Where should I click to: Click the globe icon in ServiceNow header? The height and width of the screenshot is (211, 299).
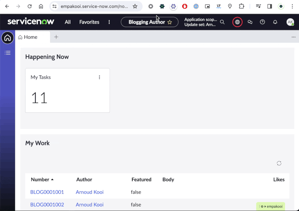(x=237, y=22)
